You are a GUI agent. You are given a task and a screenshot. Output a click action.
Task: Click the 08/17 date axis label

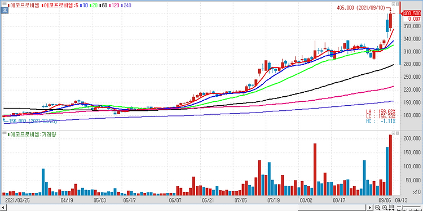339,200
